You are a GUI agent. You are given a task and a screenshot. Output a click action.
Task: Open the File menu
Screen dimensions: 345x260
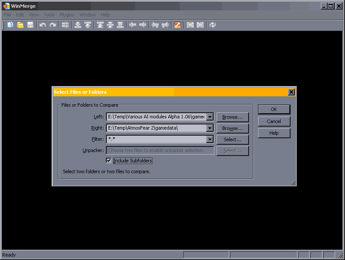click(x=7, y=15)
